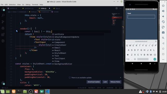Click the lightbulb quick fix icon
This screenshot has height=94, width=167.
point(17,31)
